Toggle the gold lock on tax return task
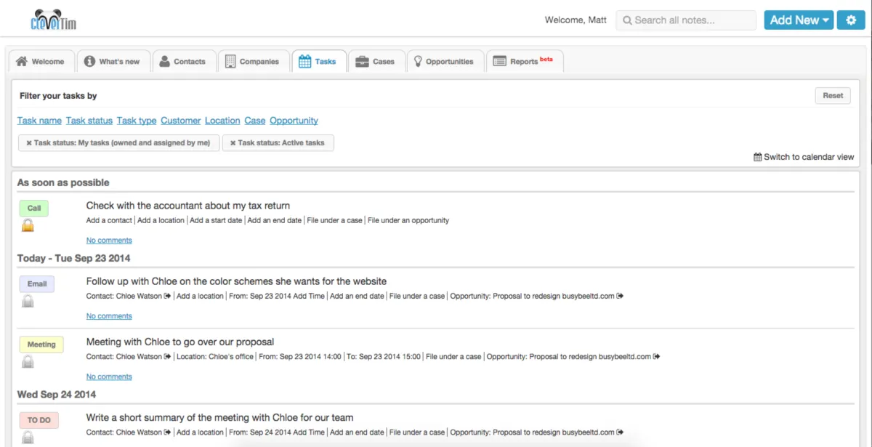This screenshot has width=872, height=447. pos(28,225)
